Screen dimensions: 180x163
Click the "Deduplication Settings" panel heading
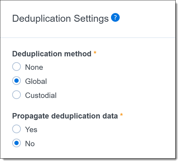(x=60, y=19)
